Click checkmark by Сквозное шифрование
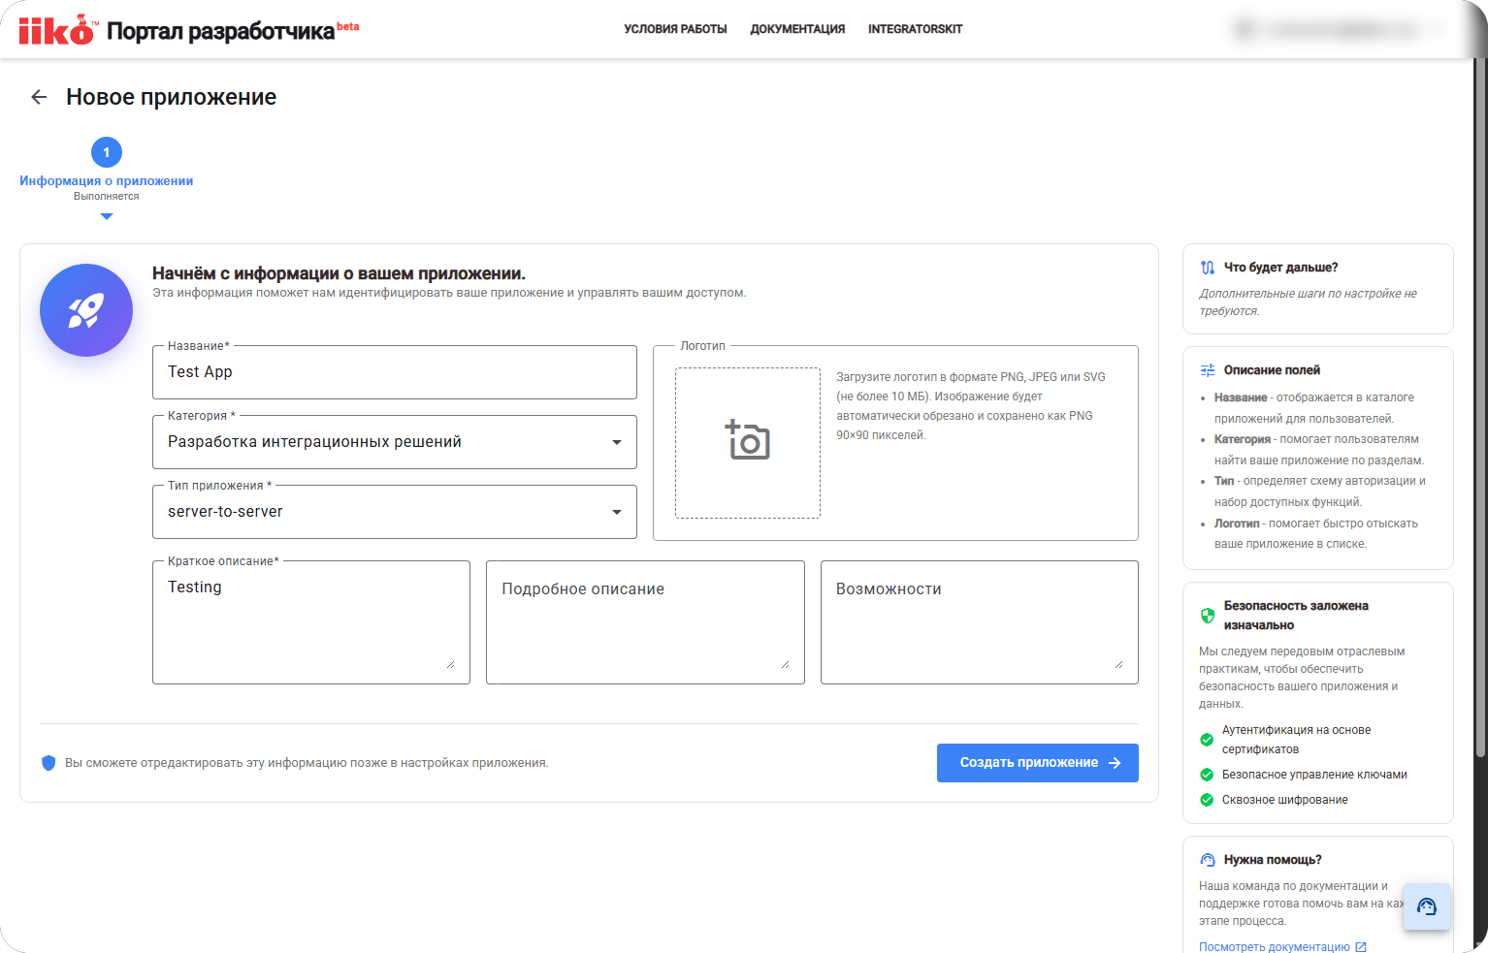The width and height of the screenshot is (1488, 953). (x=1207, y=800)
